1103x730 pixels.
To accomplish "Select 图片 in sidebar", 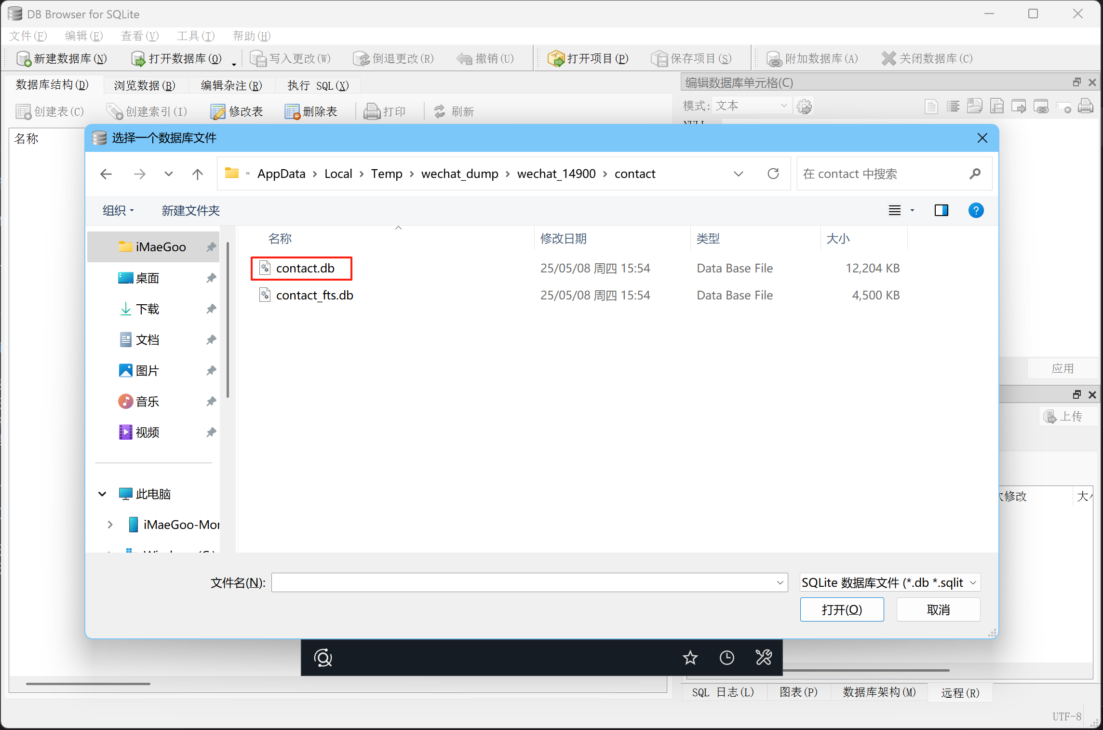I will click(x=153, y=370).
